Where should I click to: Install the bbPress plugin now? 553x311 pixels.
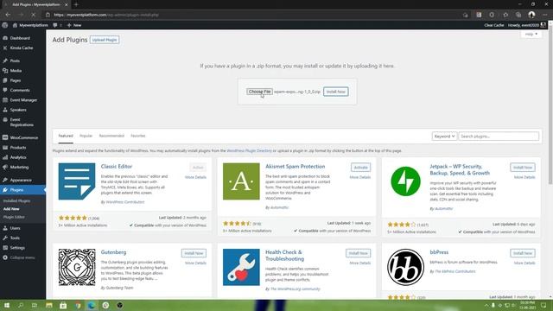point(523,253)
